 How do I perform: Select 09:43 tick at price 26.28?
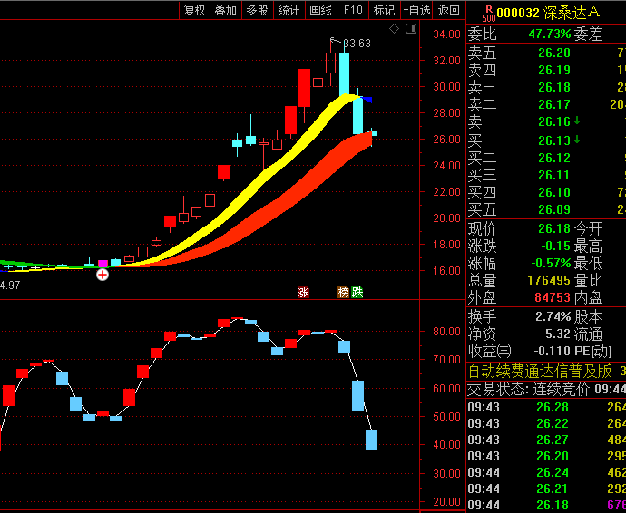coord(546,407)
